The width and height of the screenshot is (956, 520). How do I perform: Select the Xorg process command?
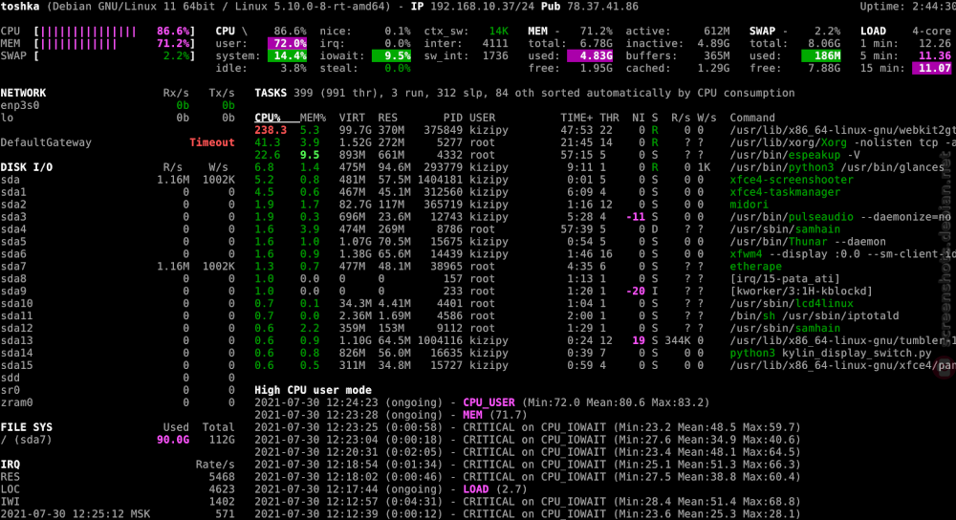point(842,142)
